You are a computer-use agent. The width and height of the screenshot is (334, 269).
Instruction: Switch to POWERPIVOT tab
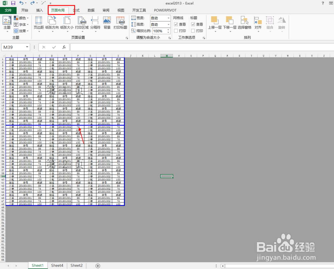[x=165, y=10]
